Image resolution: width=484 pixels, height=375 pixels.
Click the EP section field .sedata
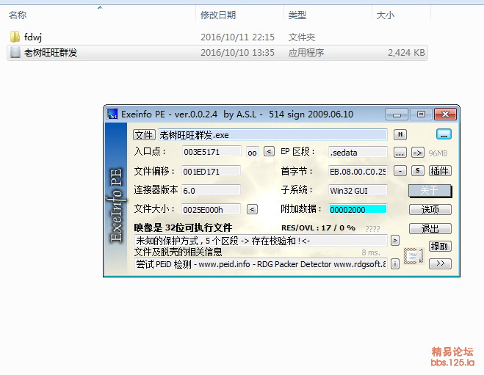pos(358,153)
